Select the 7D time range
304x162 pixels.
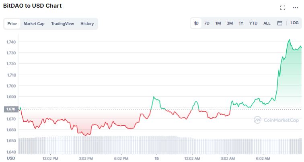tap(207, 23)
